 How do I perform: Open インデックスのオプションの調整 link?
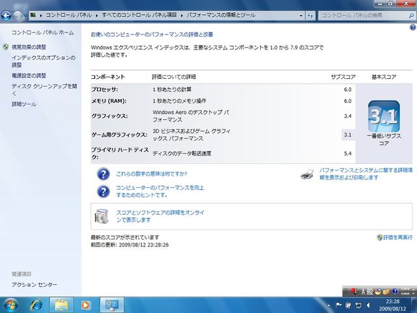44,61
